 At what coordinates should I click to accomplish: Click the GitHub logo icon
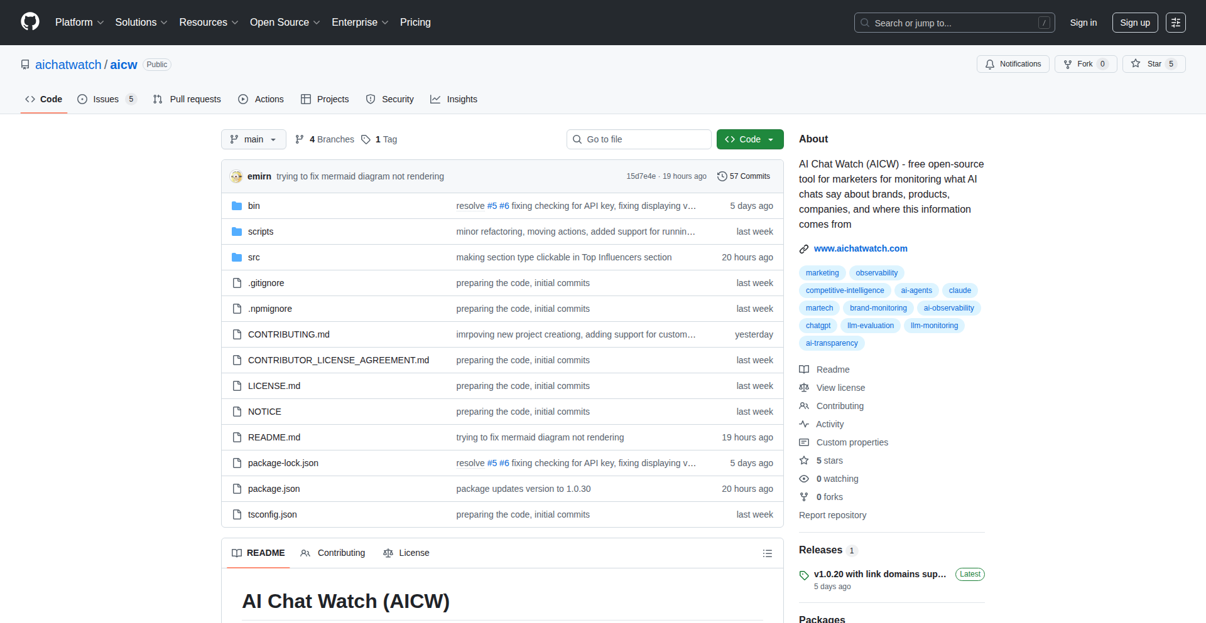pyautogui.click(x=30, y=22)
